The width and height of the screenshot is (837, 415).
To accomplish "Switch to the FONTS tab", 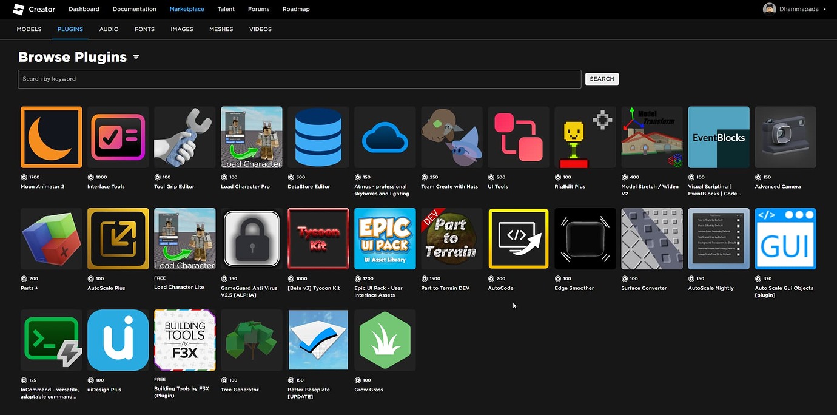I will tap(144, 29).
